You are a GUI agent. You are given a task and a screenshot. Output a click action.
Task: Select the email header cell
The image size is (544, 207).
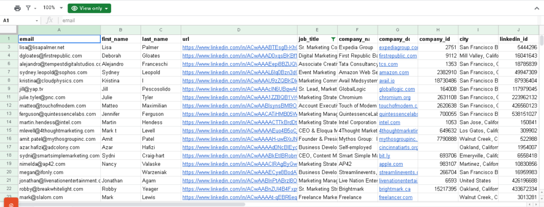[59, 39]
